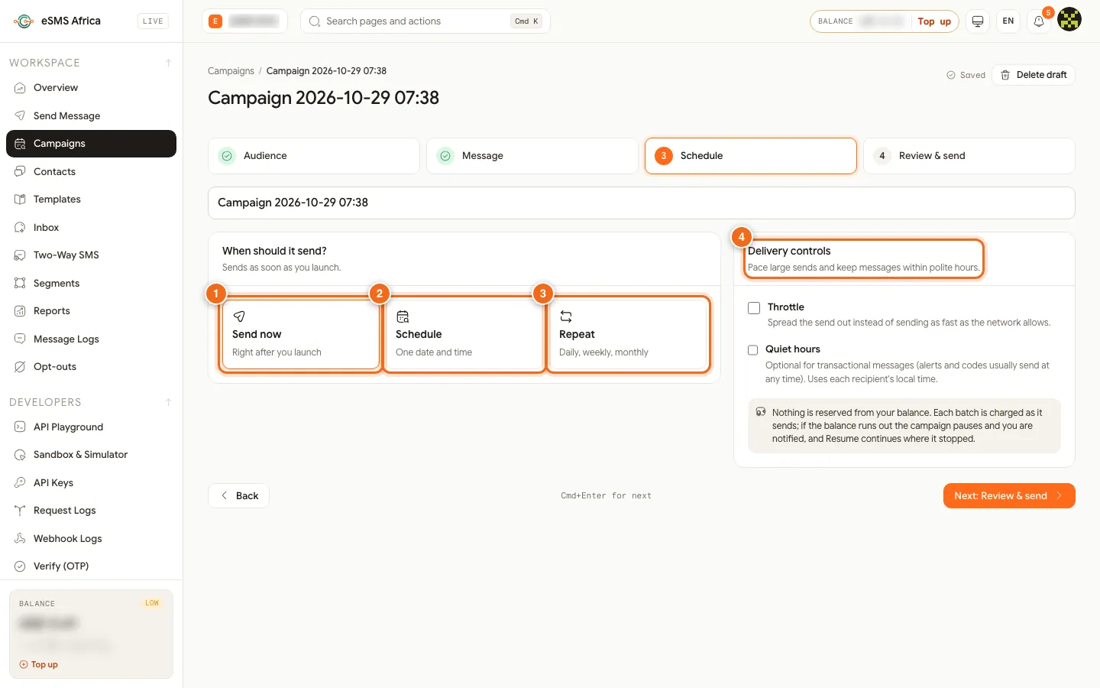Enable the Throttle checkbox

754,307
